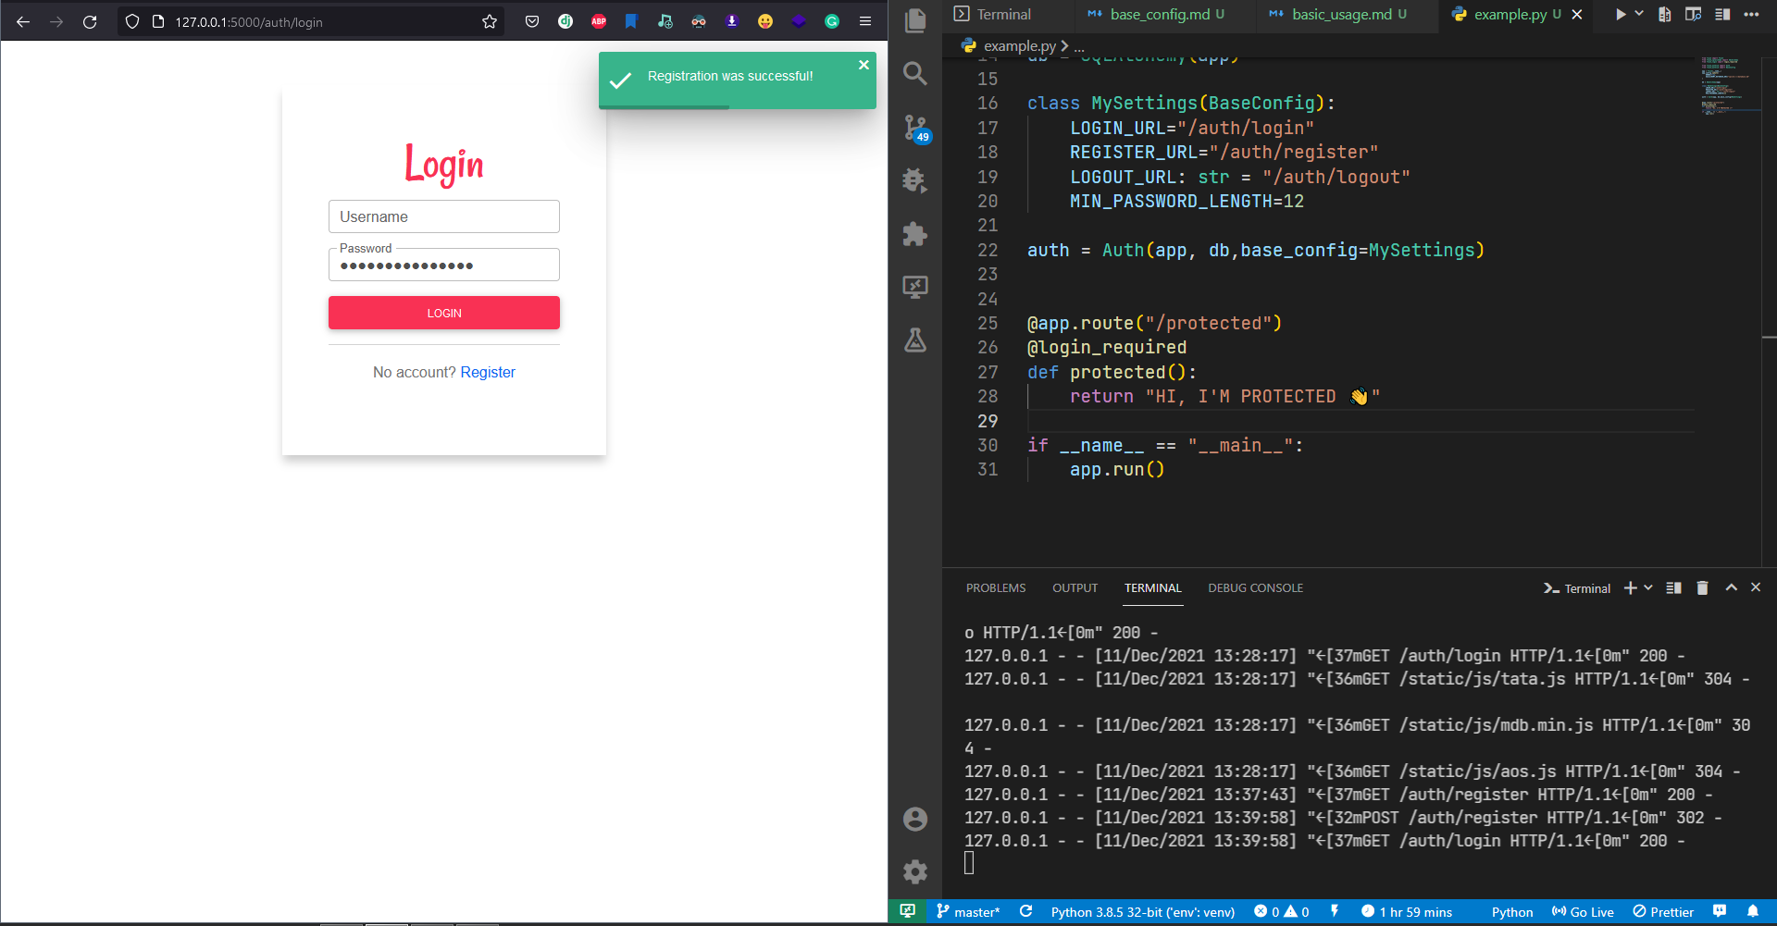Reload the login page
The image size is (1777, 926).
click(90, 21)
